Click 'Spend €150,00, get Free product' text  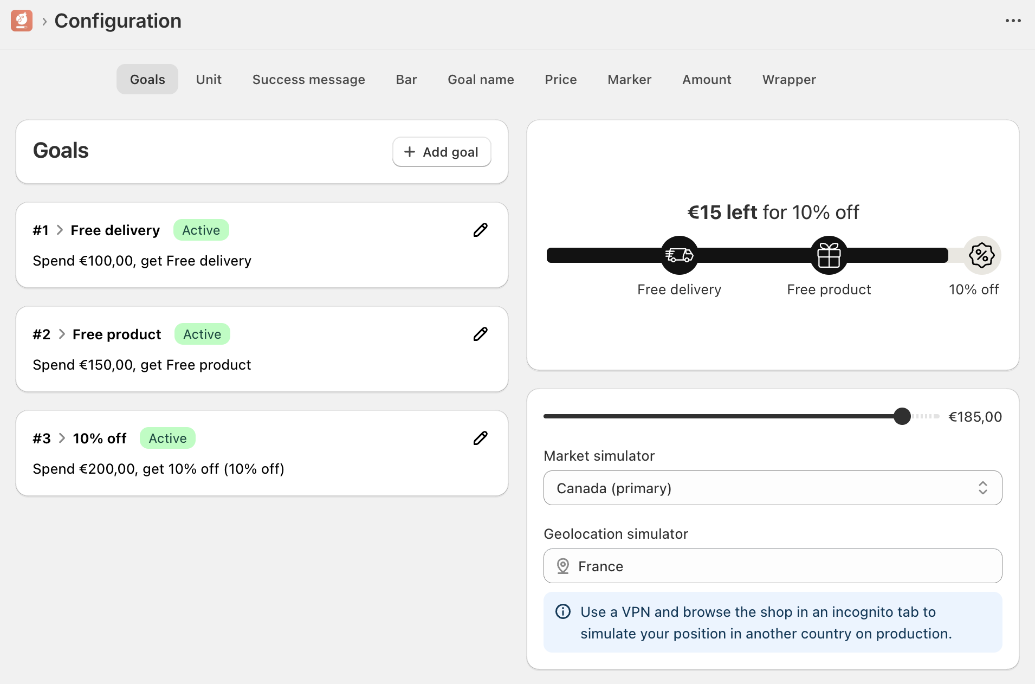142,365
